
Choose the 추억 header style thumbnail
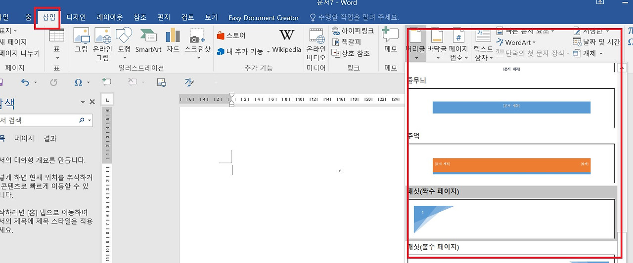tap(511, 164)
